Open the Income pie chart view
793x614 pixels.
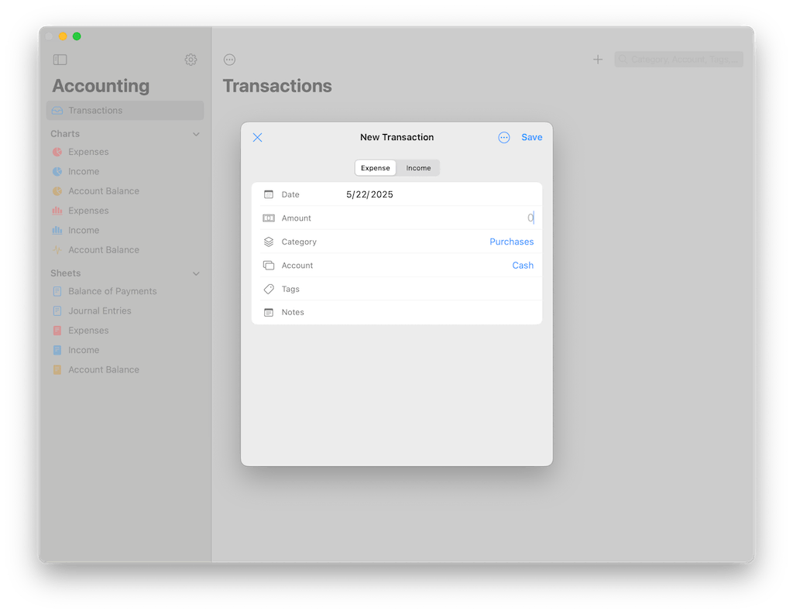coord(86,171)
